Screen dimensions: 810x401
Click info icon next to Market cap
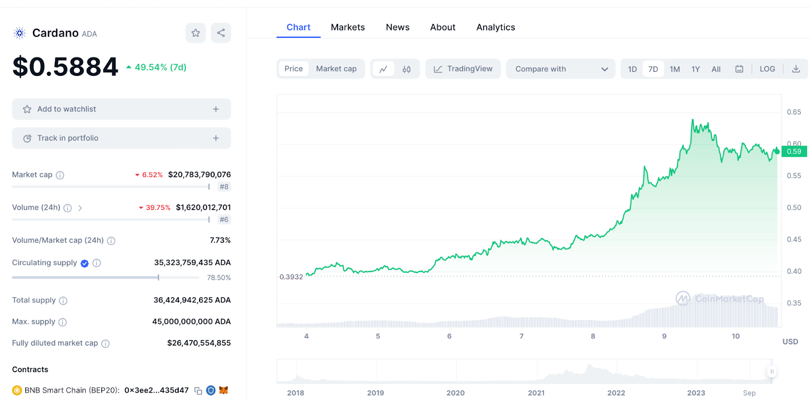[x=60, y=175]
